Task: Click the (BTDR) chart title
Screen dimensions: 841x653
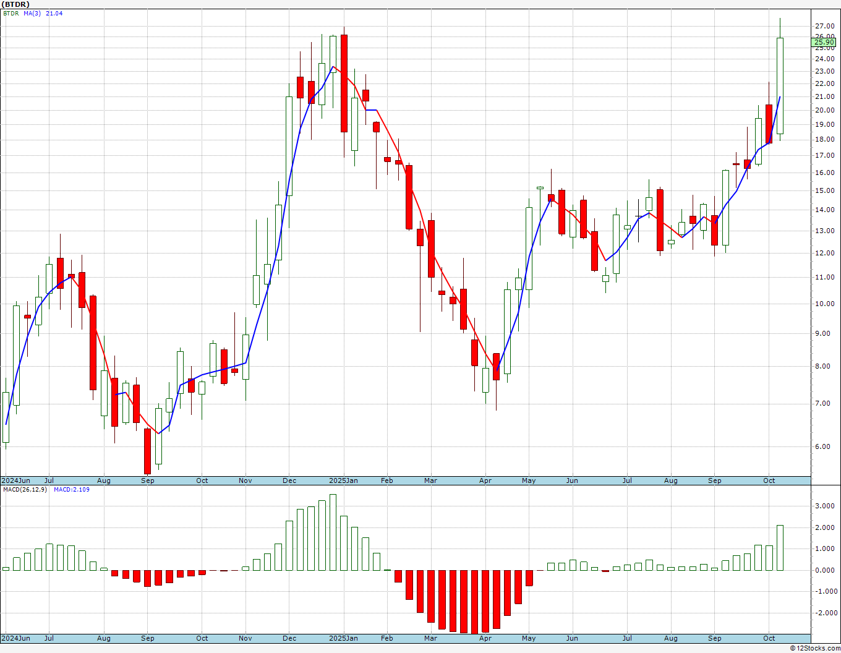Action: pyautogui.click(x=16, y=4)
